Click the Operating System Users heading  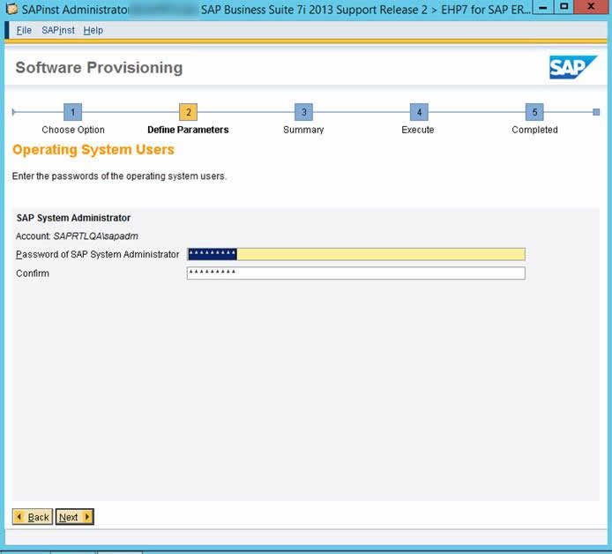click(93, 150)
